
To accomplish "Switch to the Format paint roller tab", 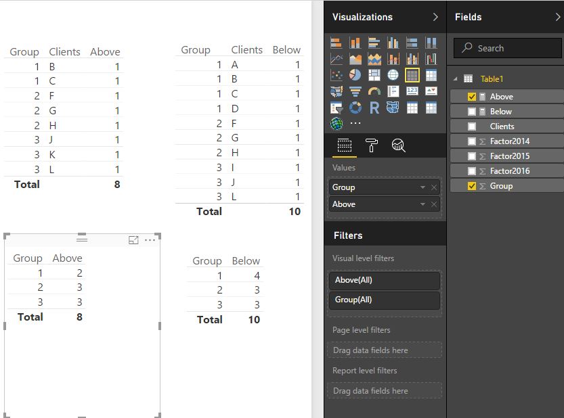I will click(371, 145).
